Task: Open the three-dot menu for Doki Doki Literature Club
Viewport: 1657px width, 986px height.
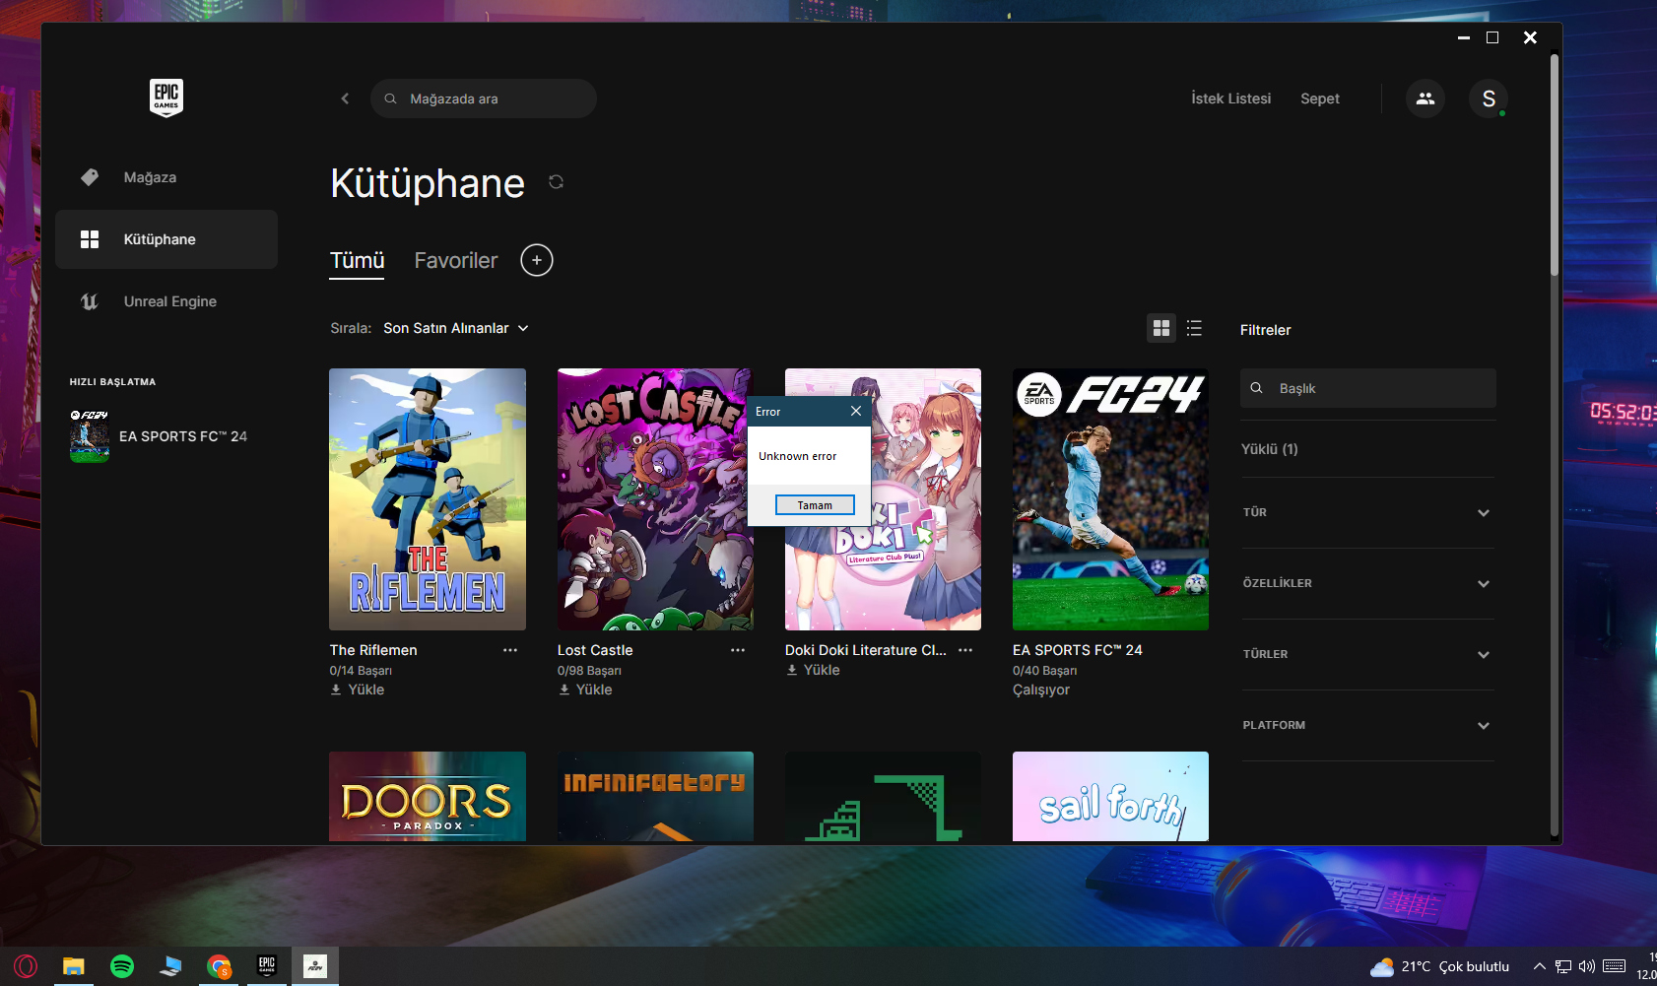Action: [x=965, y=650]
